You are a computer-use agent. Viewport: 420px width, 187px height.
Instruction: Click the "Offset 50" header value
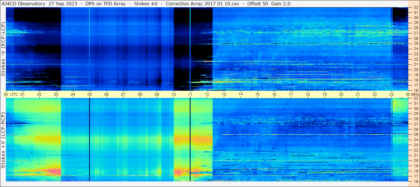(258, 4)
